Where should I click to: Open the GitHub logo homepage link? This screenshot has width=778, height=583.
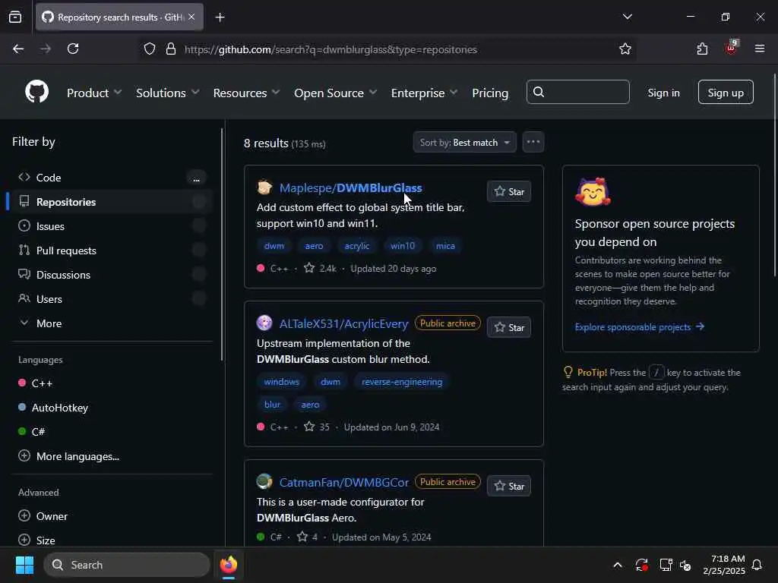36,92
